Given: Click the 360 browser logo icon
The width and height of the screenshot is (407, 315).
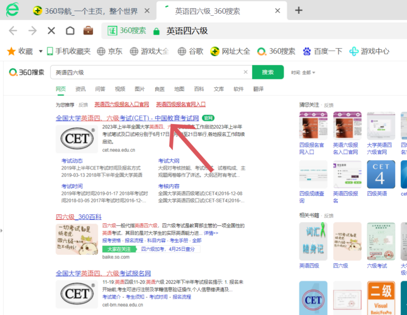Looking at the screenshot, I should 13,10.
